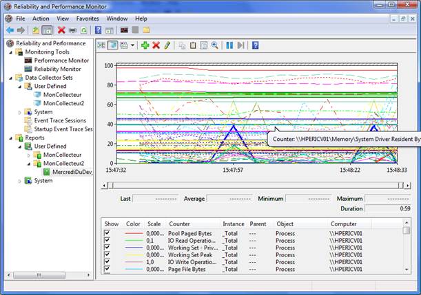The width and height of the screenshot is (421, 295).
Task: Select MonCollecteur2 under Data Collector Sets
Action: (x=63, y=103)
